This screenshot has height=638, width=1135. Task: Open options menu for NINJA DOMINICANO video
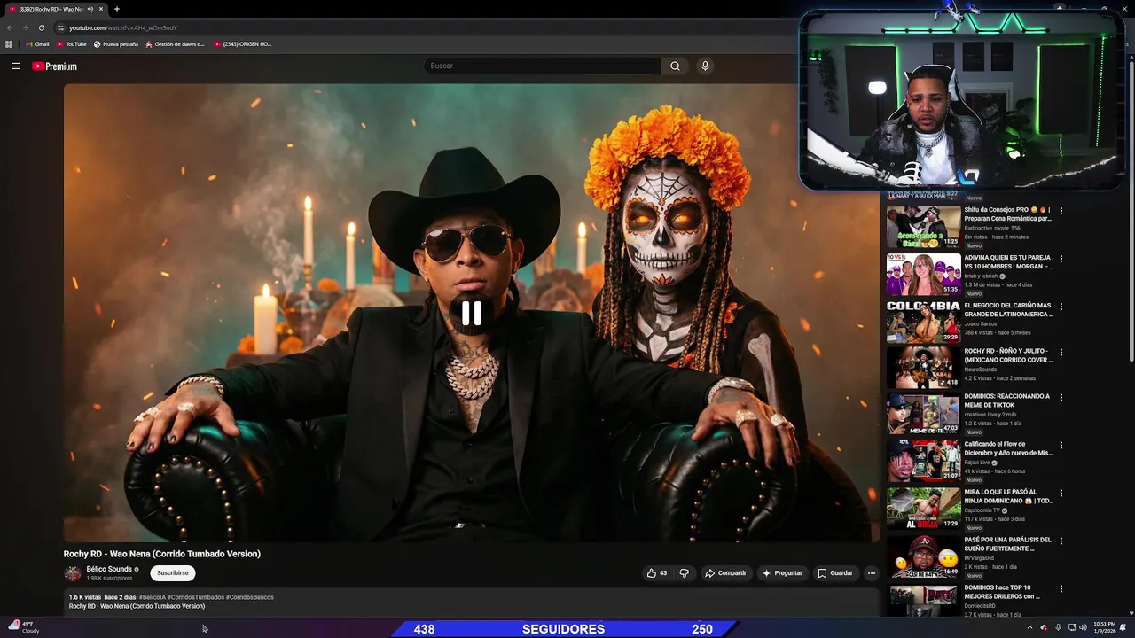[x=1061, y=493]
